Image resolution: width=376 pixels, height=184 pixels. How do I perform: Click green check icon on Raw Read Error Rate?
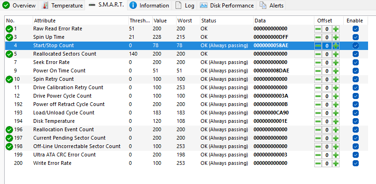point(9,29)
